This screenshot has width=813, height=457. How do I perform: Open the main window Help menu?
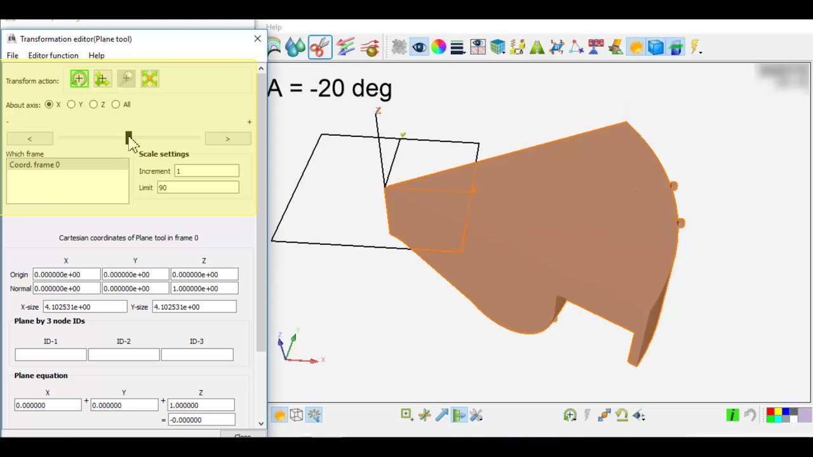tap(274, 27)
